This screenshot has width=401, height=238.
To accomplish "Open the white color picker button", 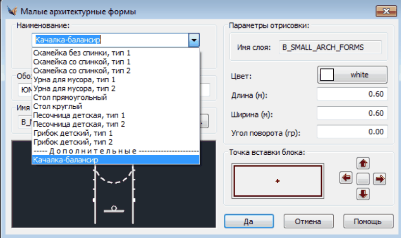I will [x=352, y=75].
